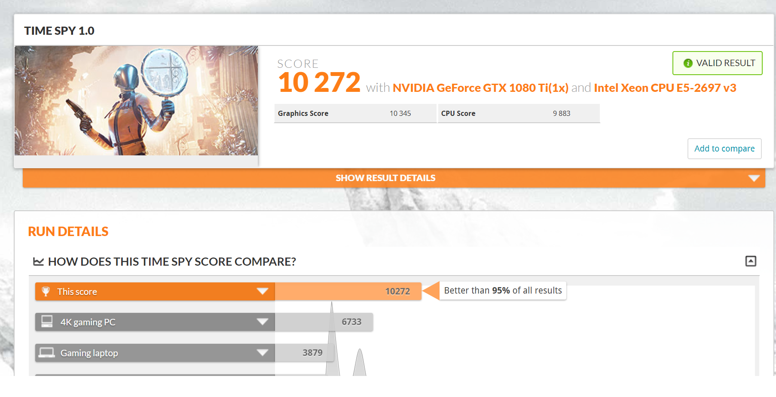776x397 pixels.
Task: Click the VALID RESULT badge
Action: (x=717, y=63)
